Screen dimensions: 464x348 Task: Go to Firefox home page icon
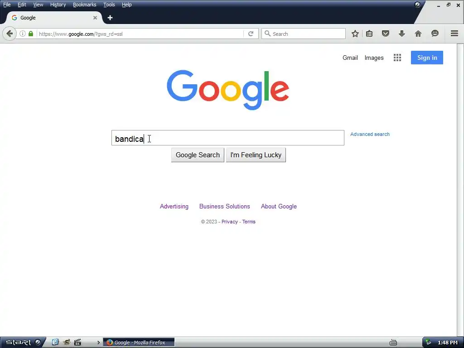[418, 34]
